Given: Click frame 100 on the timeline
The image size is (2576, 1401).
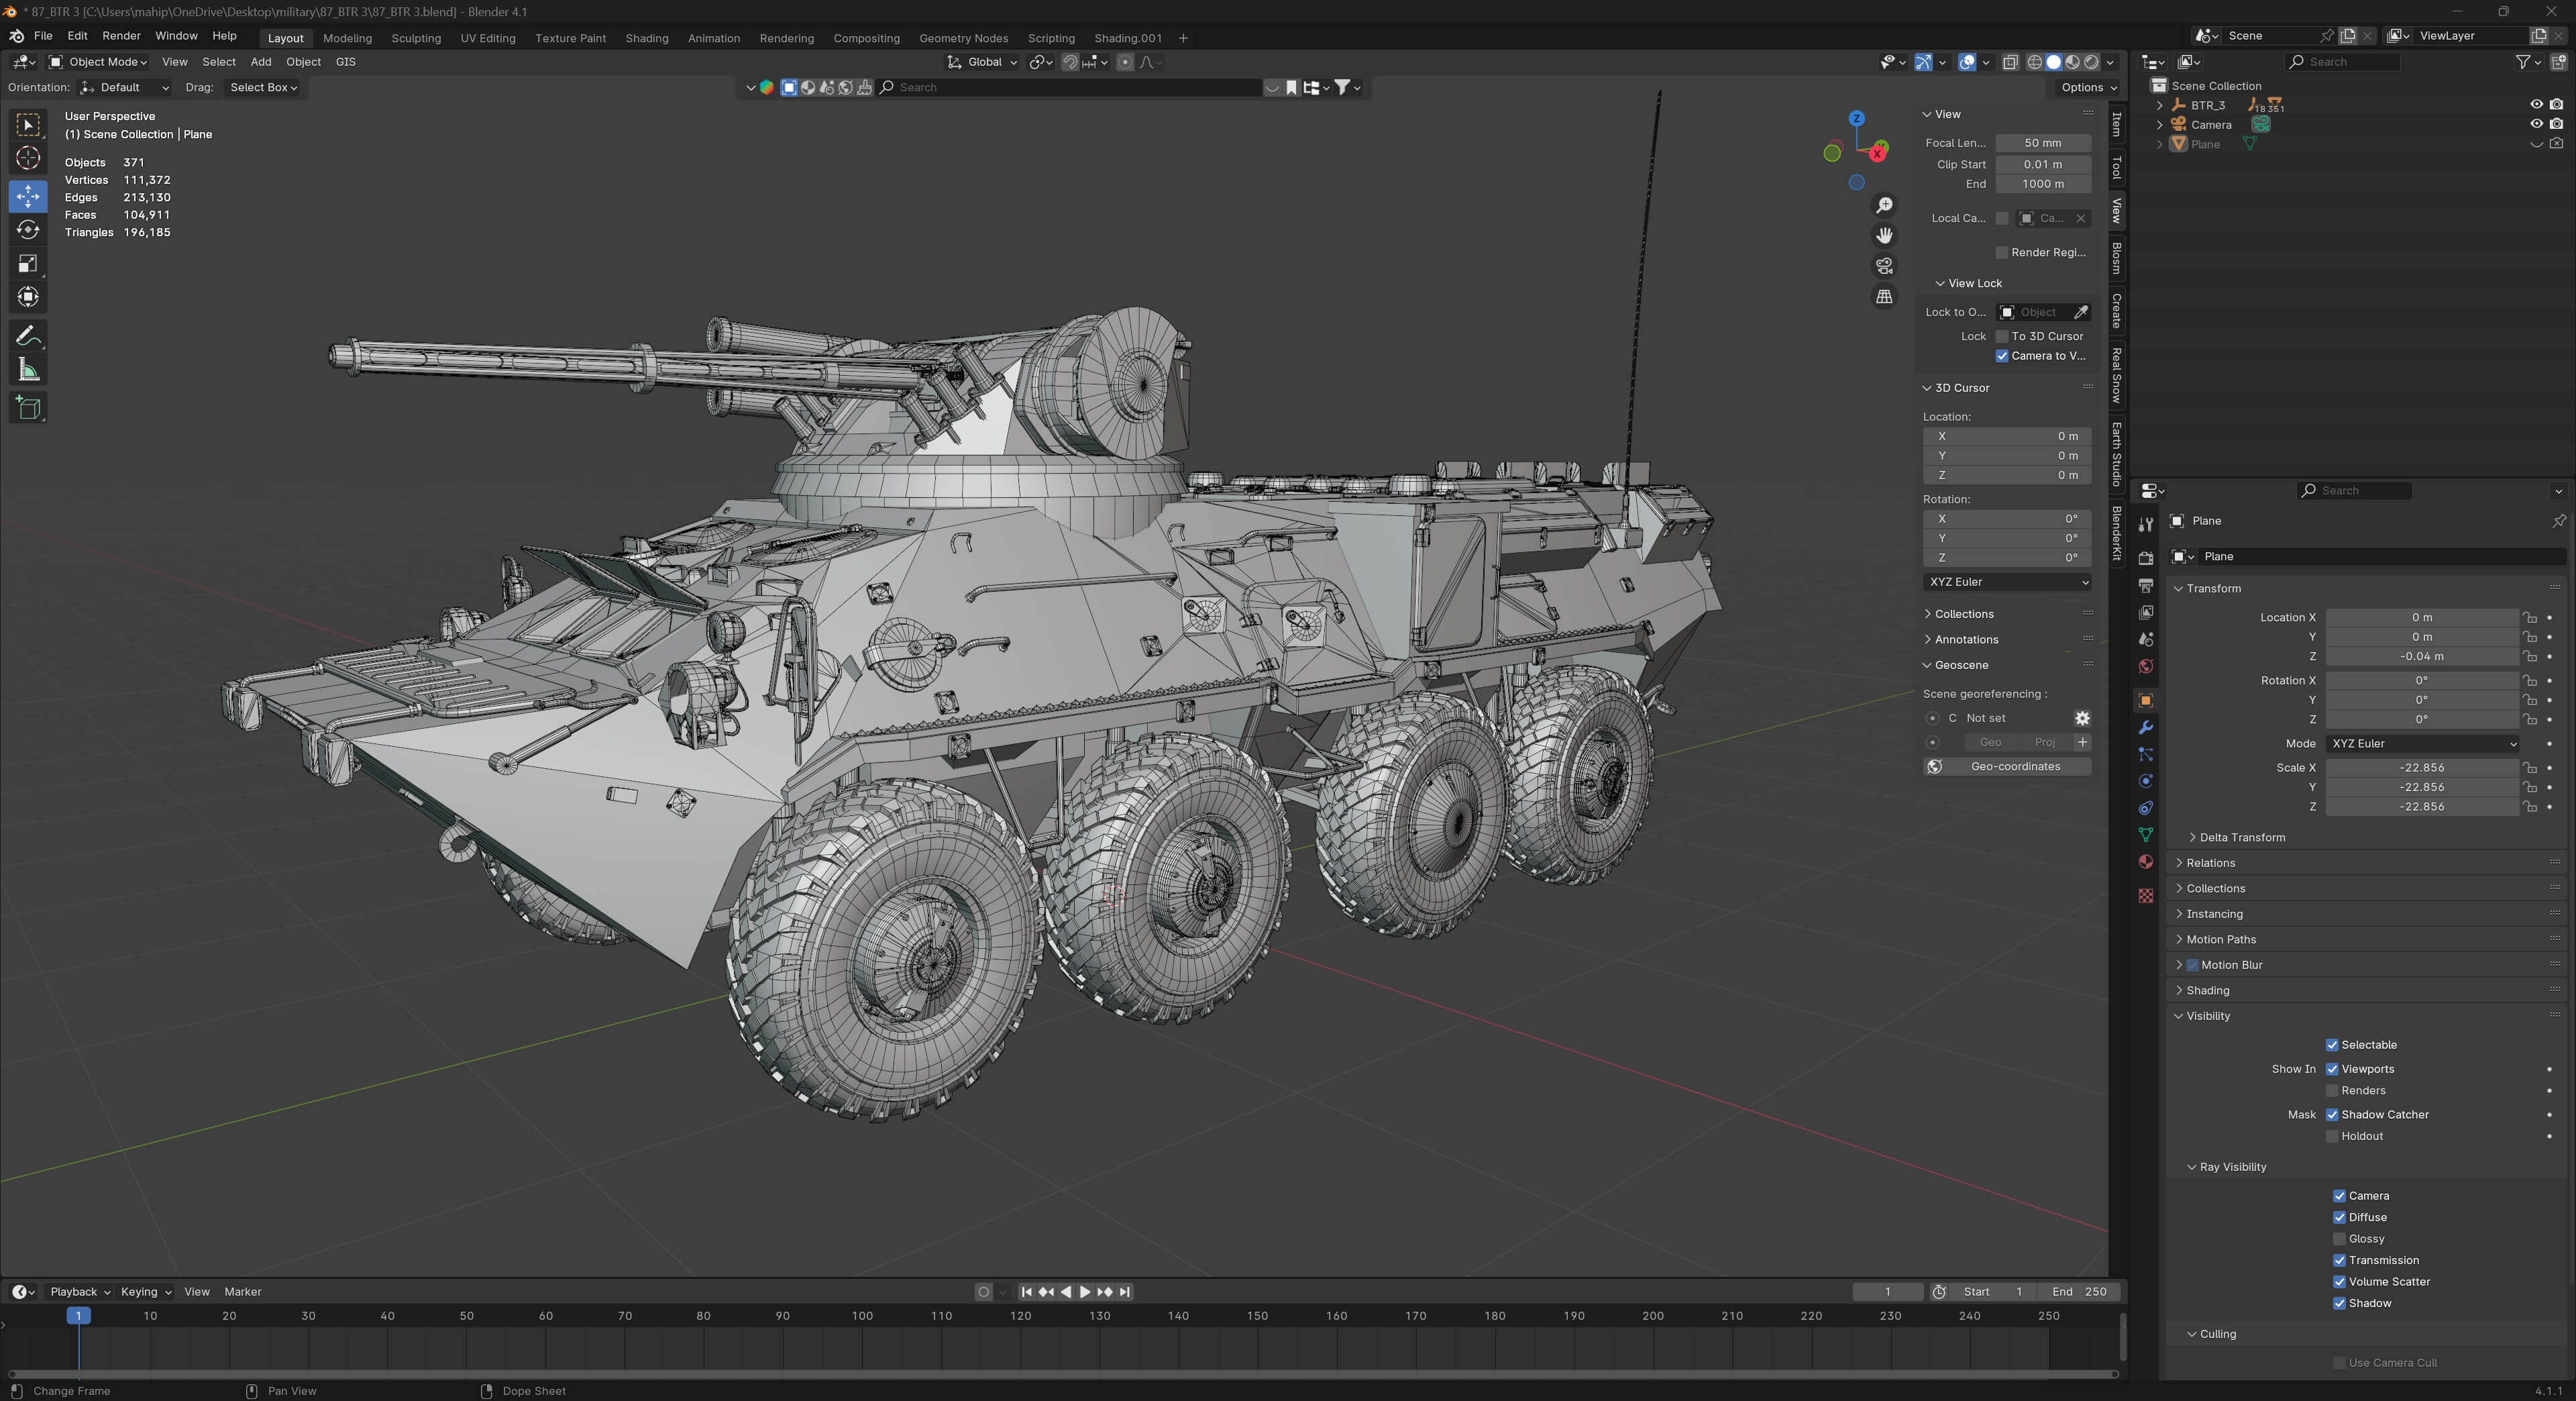Looking at the screenshot, I should [x=862, y=1317].
